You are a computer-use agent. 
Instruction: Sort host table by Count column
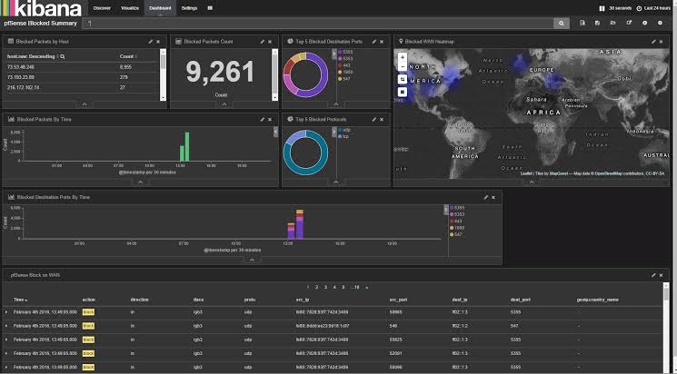coord(128,56)
